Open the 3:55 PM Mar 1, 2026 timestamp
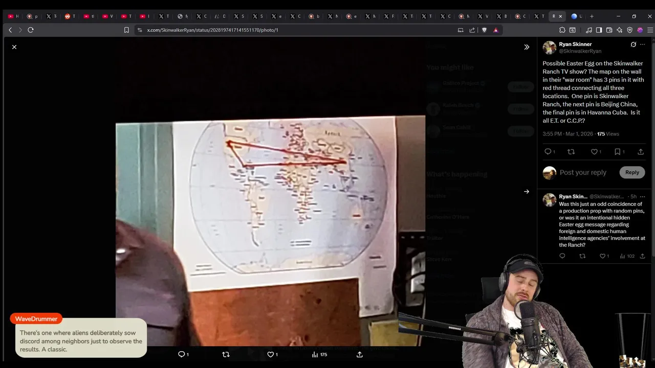Screen dimensions: 655x368 point(567,134)
